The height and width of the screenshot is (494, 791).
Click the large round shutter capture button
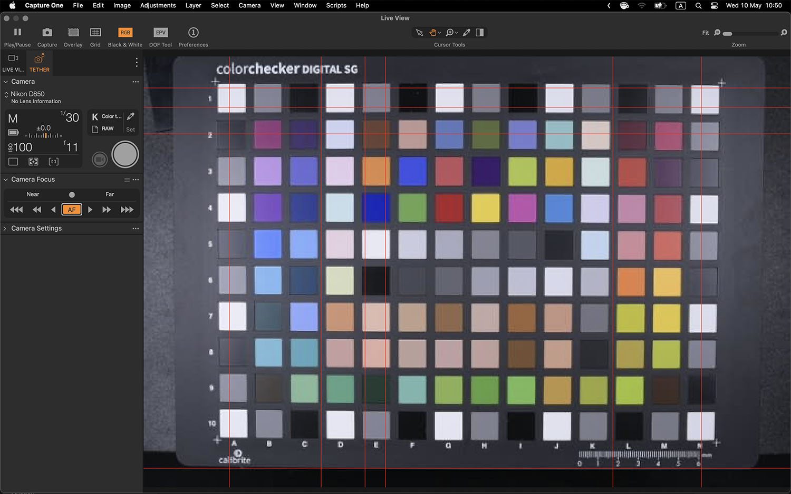click(x=126, y=154)
